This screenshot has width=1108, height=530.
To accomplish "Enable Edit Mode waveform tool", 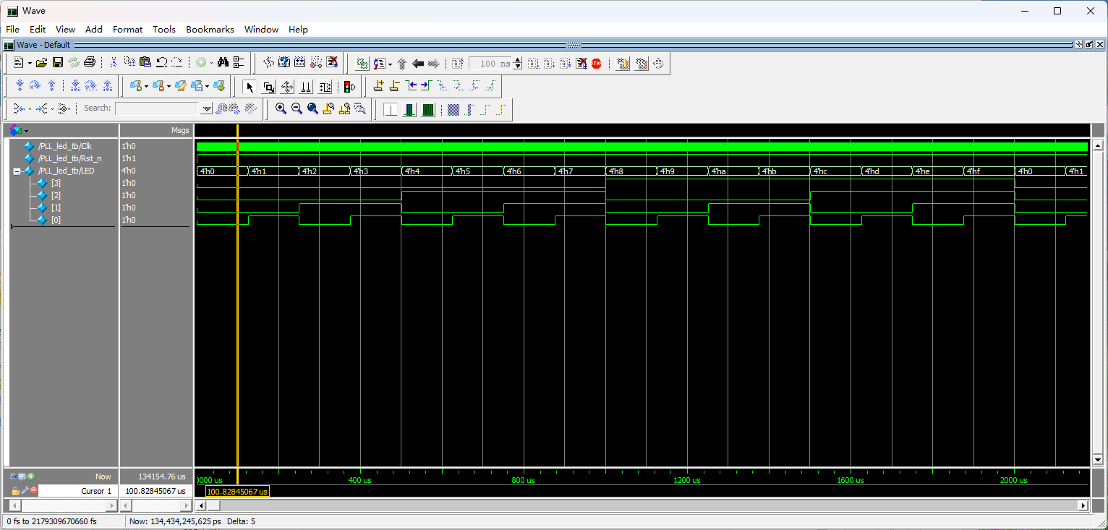I will pos(325,87).
